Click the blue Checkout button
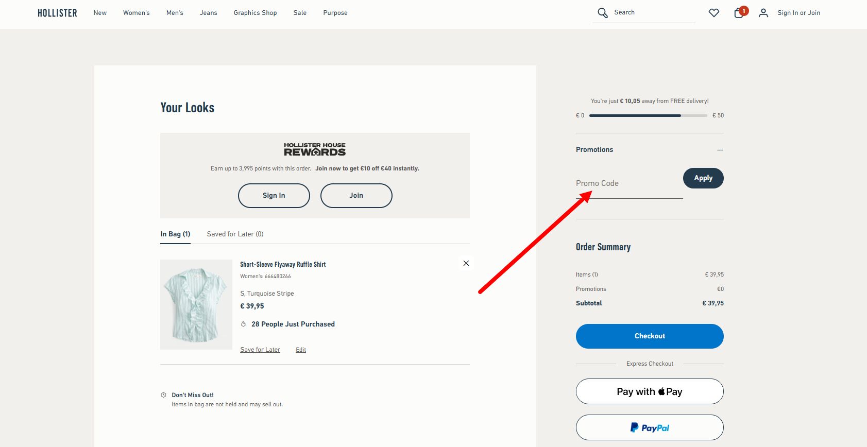The image size is (867, 447). coord(650,336)
